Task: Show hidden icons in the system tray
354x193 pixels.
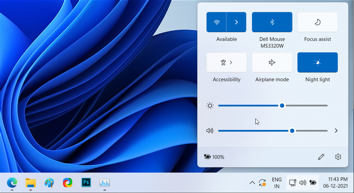Action: click(252, 182)
